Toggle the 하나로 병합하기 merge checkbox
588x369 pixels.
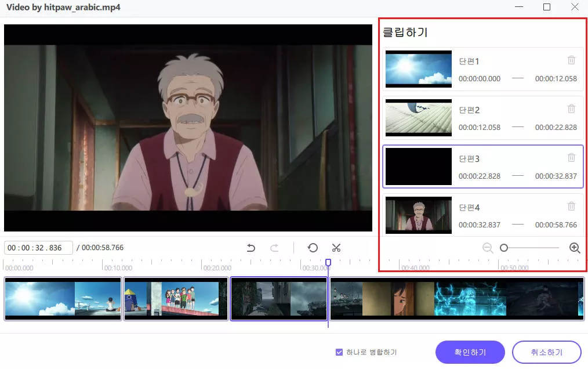coord(339,352)
